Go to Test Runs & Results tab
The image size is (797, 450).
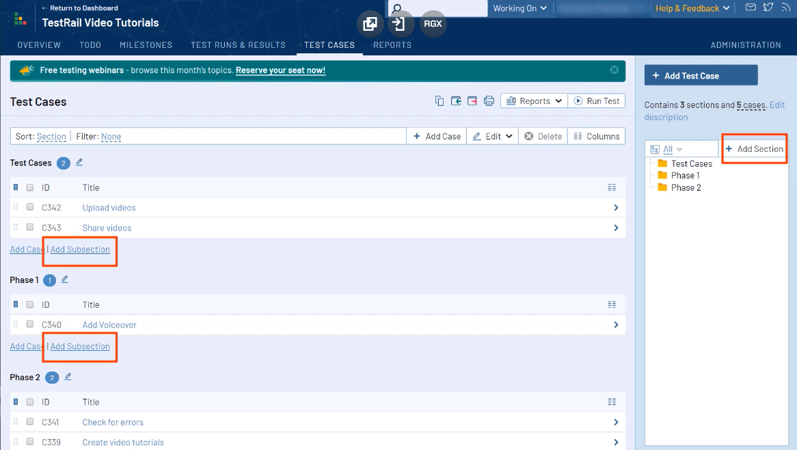pos(238,45)
